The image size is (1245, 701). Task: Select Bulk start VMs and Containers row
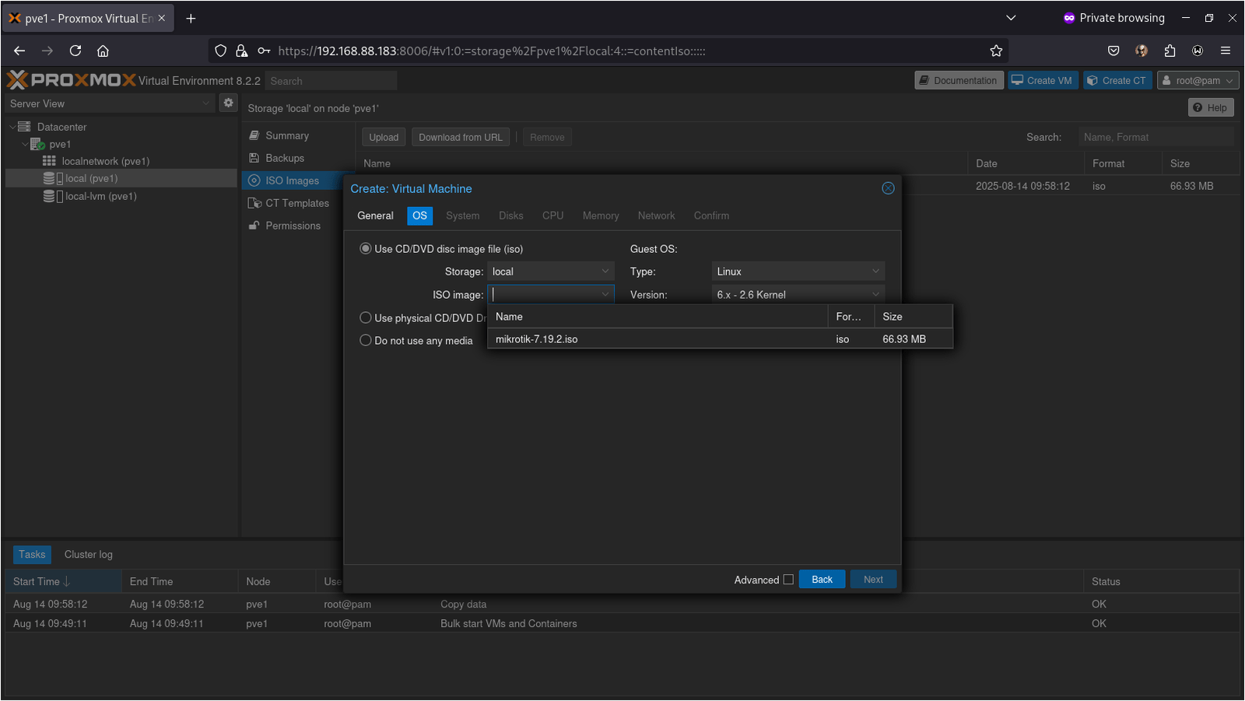click(622, 623)
